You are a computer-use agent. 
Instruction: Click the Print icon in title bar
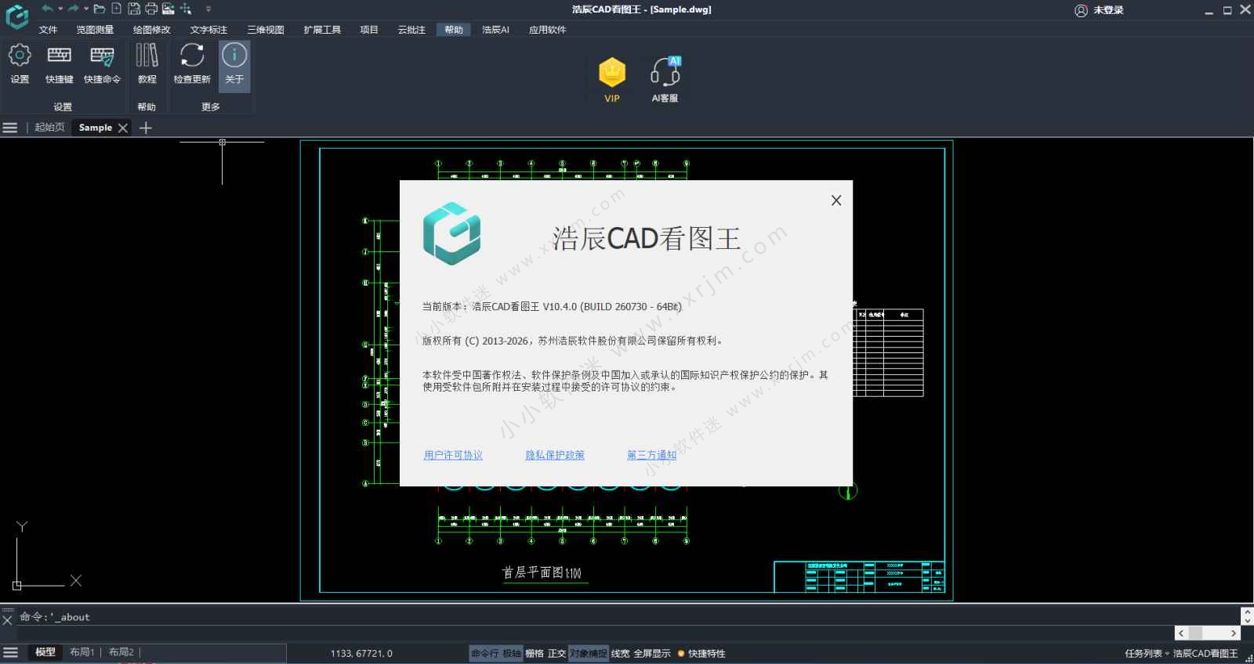[151, 9]
